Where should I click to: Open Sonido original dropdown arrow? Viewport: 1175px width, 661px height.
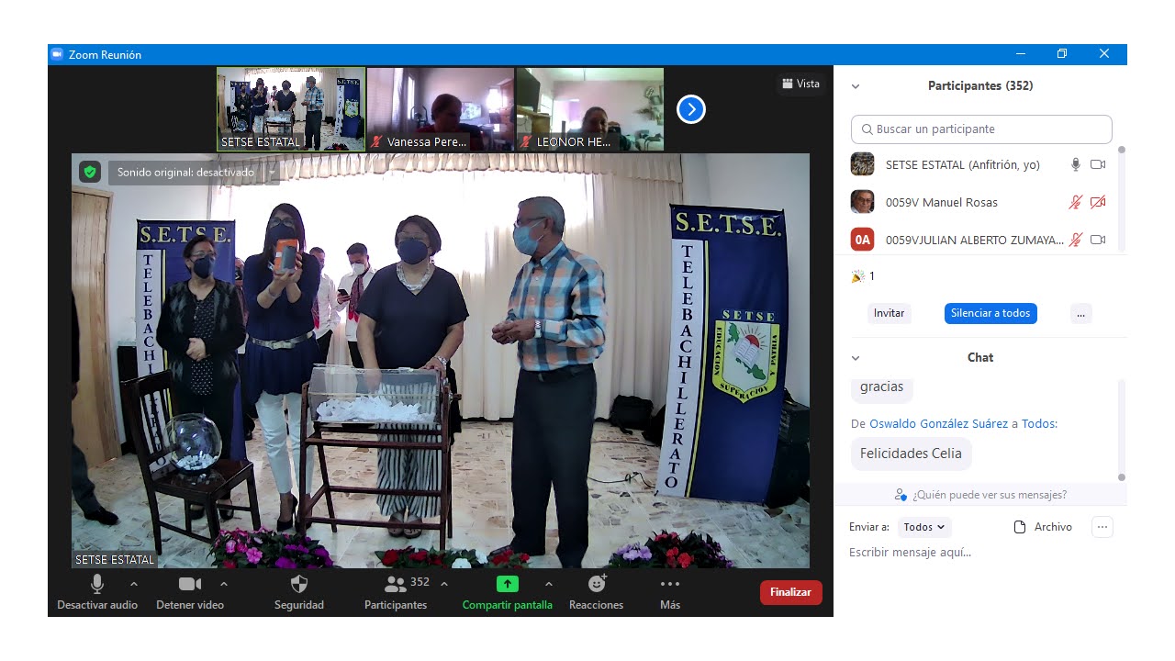coord(272,173)
